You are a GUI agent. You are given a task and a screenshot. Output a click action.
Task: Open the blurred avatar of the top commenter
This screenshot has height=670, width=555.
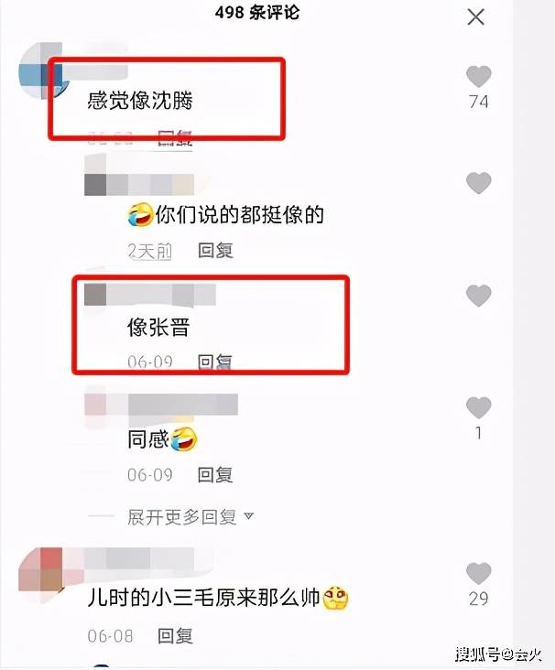tap(41, 70)
